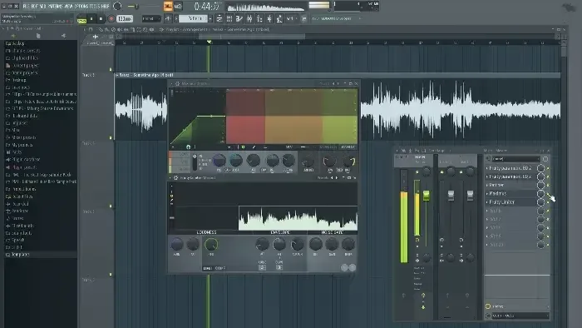Click the MONITOR button in Maximus

click(x=348, y=147)
